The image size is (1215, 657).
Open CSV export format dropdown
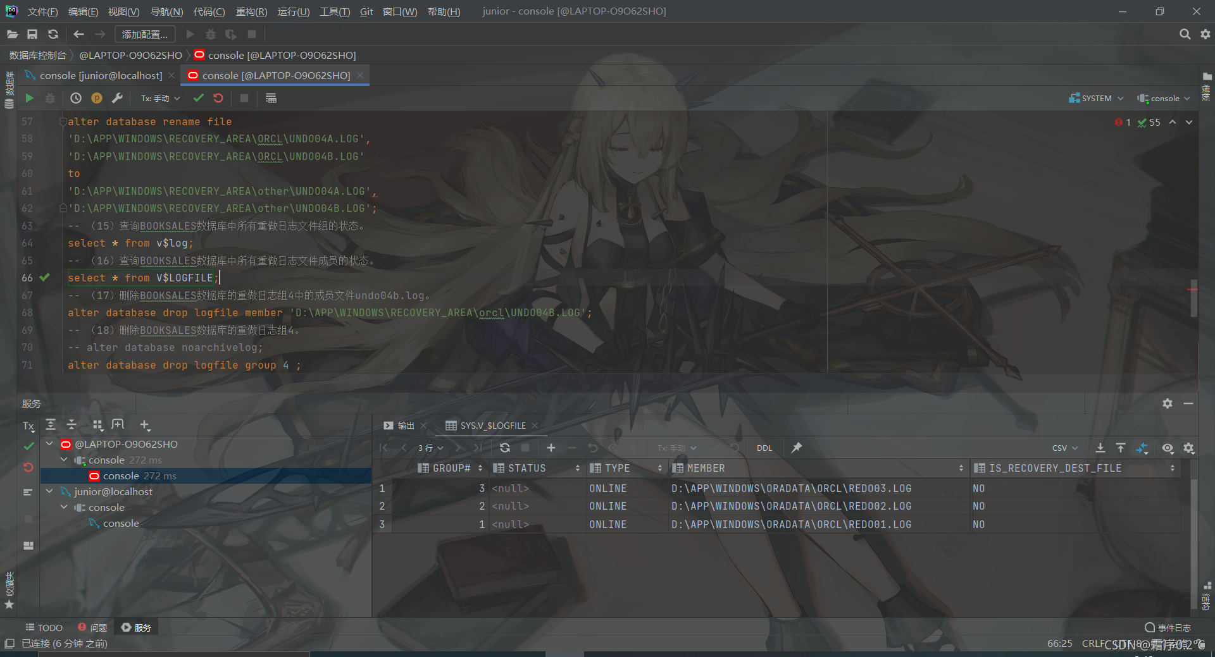(x=1065, y=448)
